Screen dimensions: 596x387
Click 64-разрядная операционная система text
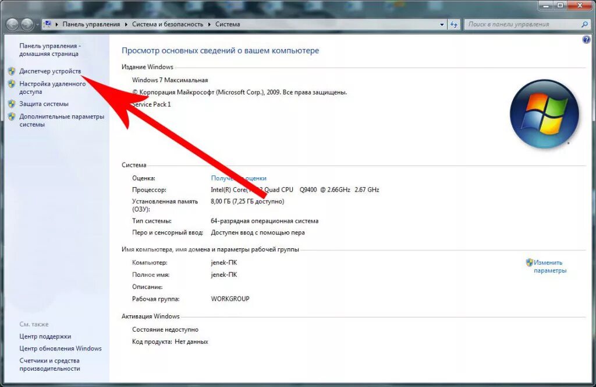(265, 221)
